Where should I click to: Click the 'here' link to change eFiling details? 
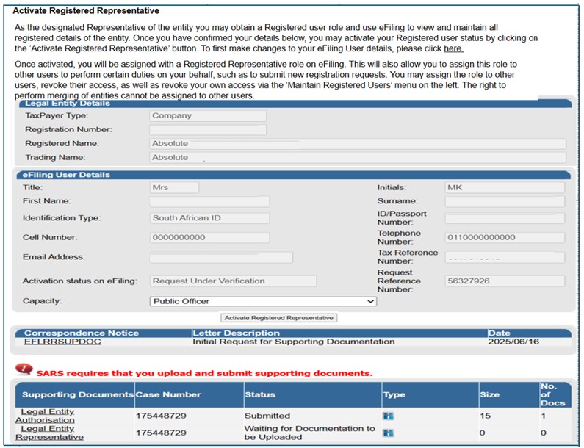point(453,48)
